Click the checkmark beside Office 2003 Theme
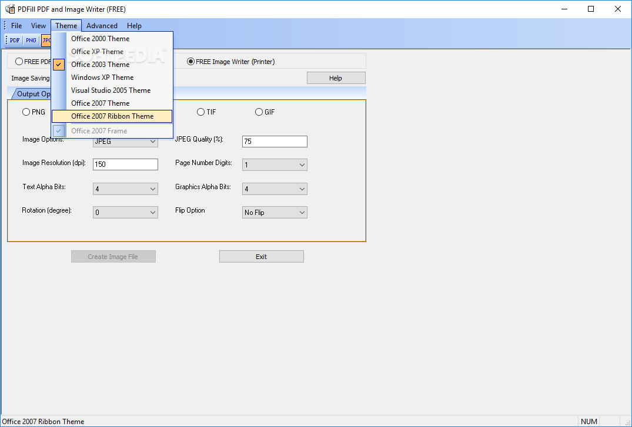The width and height of the screenshot is (632, 427). tap(59, 65)
